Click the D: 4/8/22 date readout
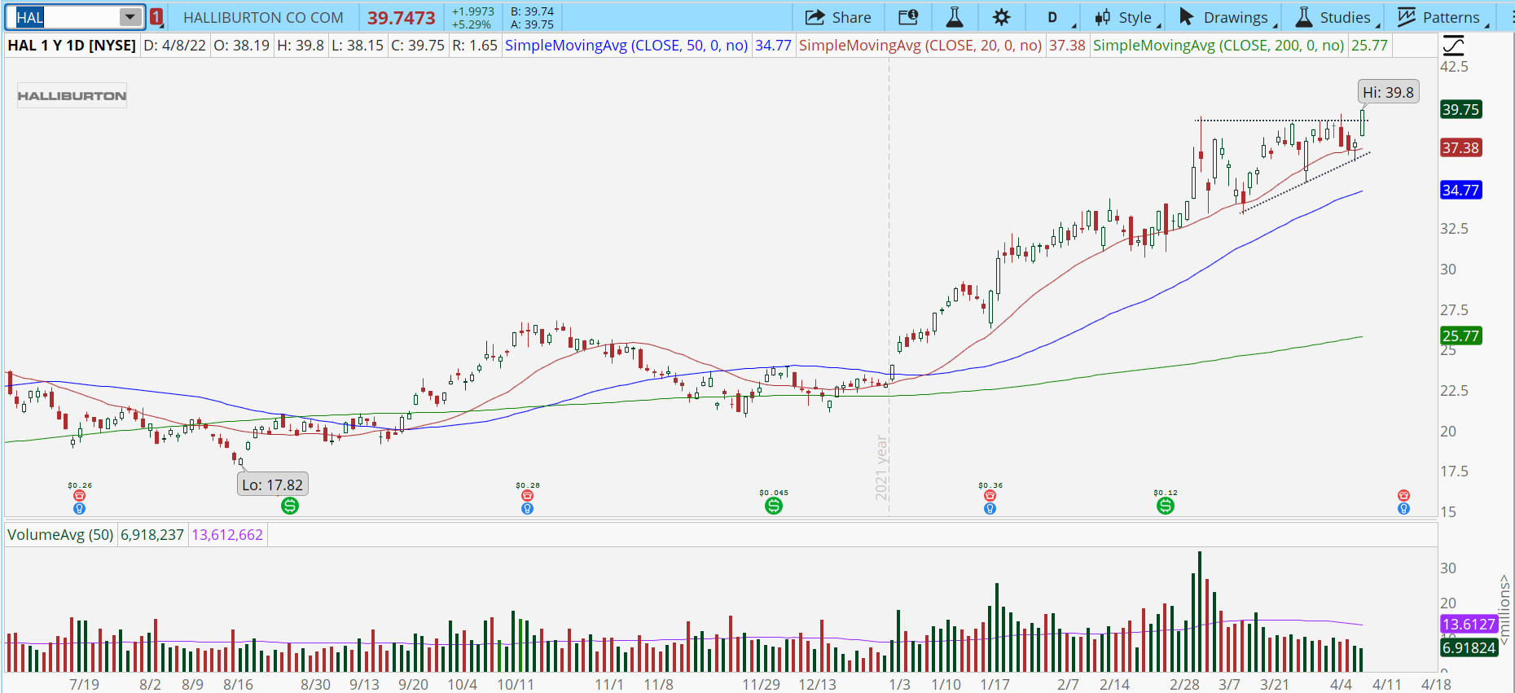 point(174,46)
